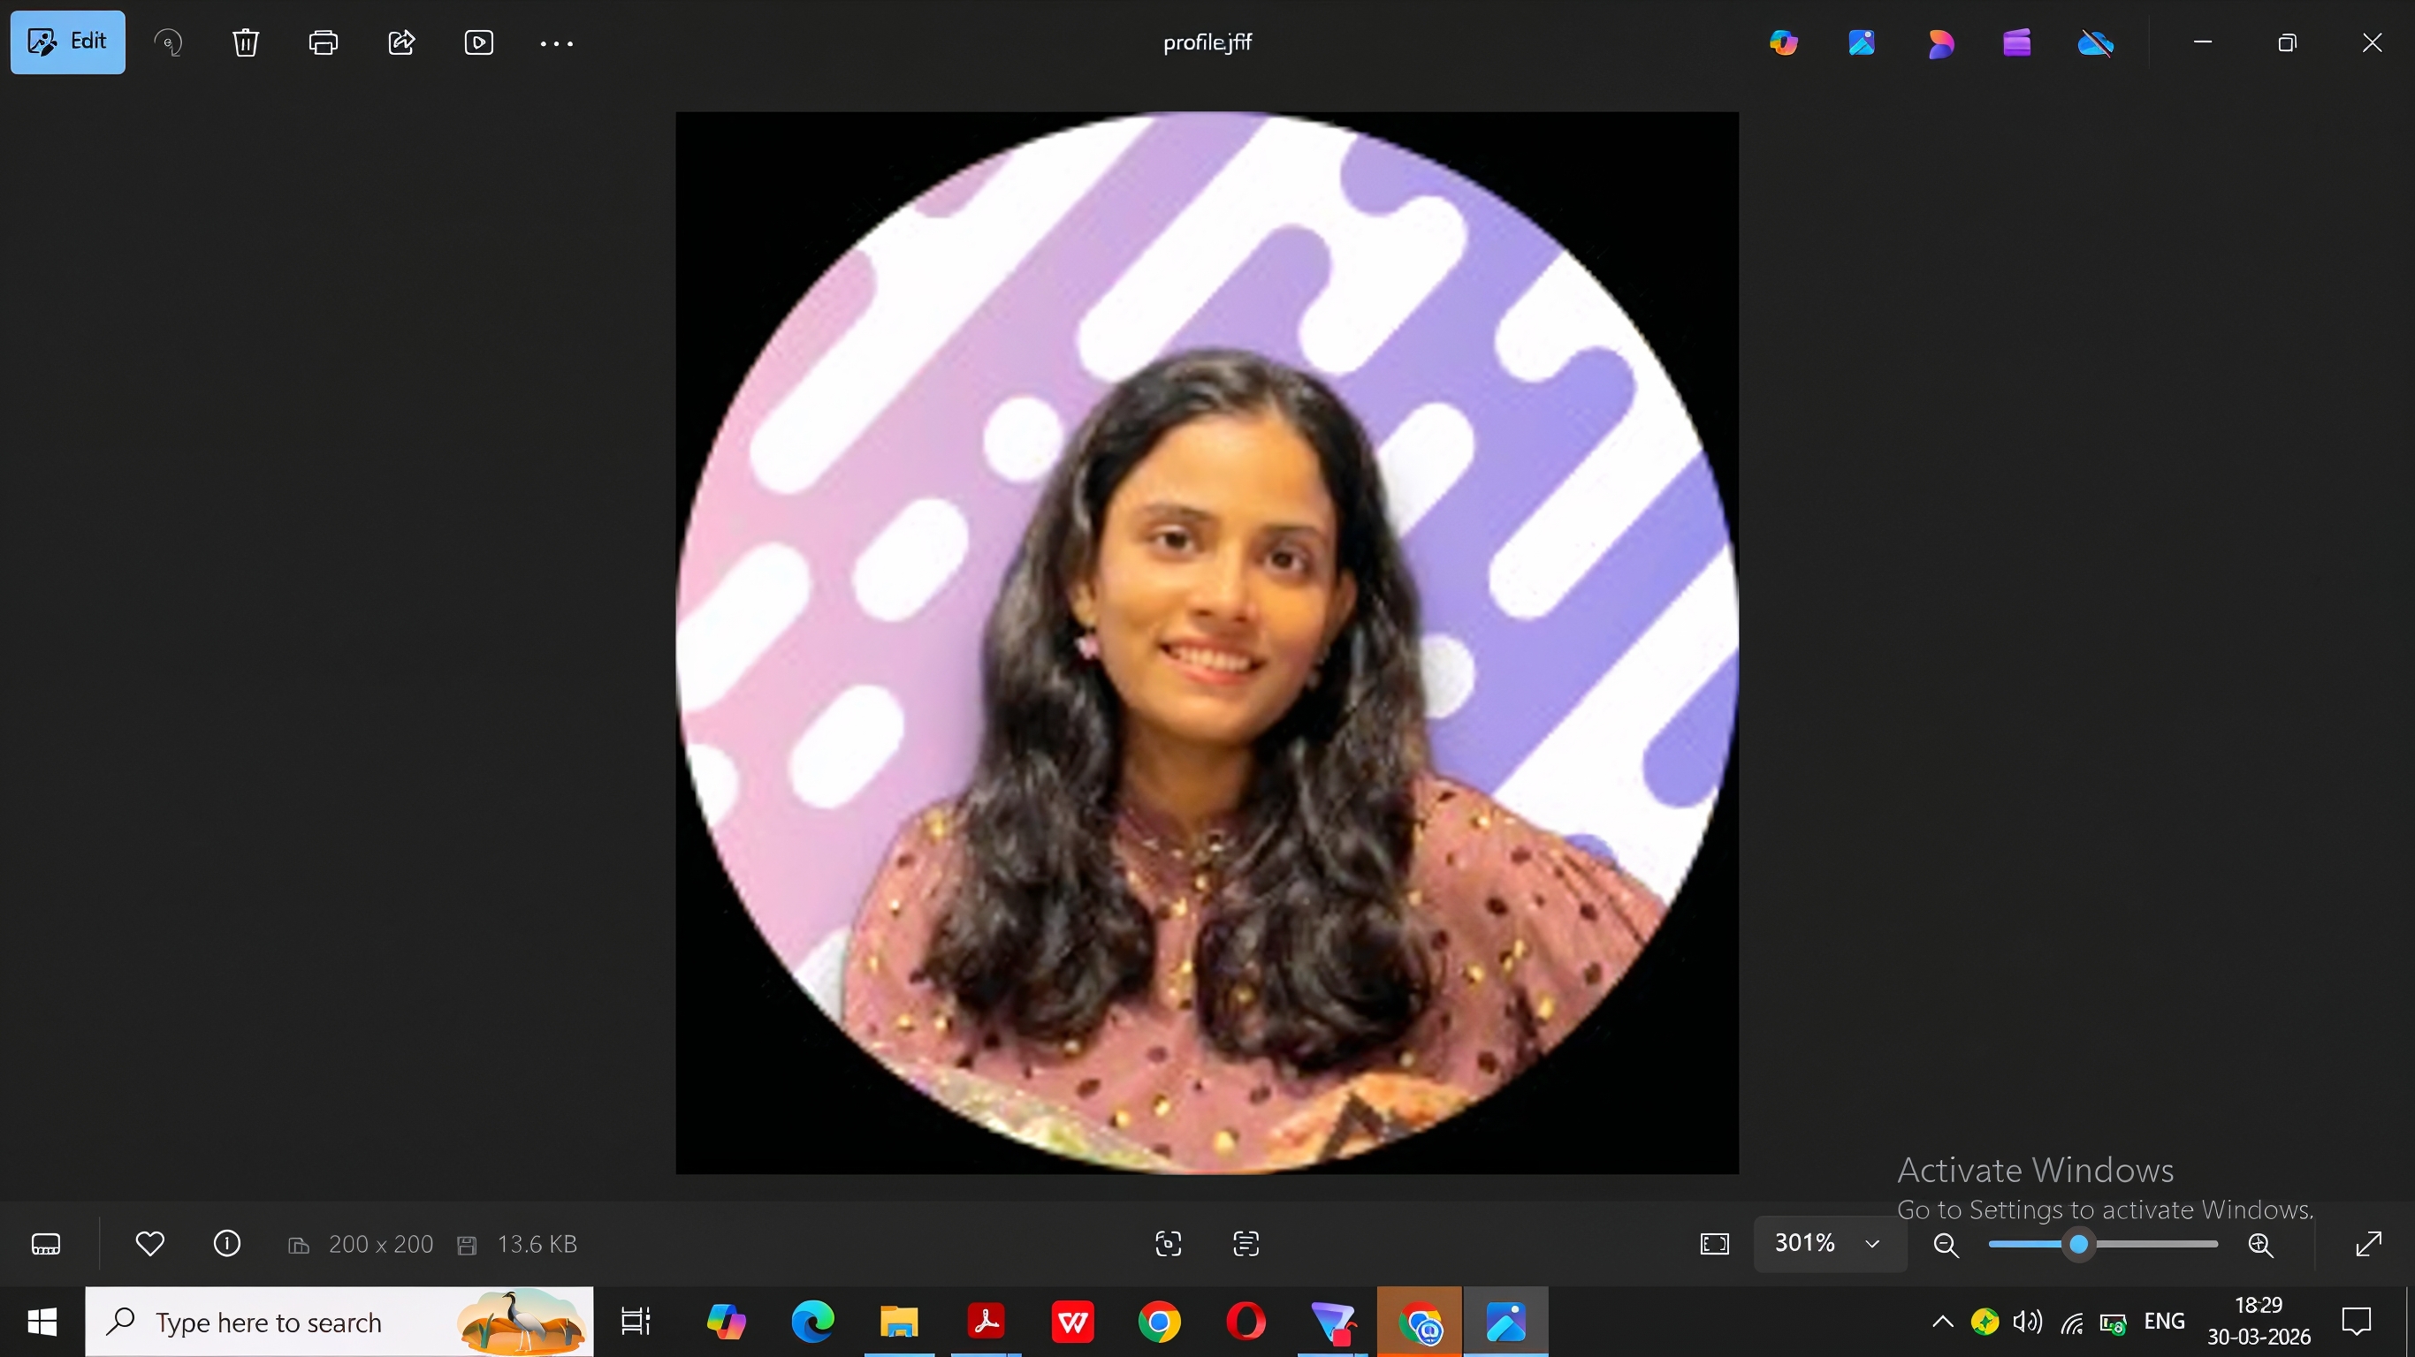Image resolution: width=2415 pixels, height=1357 pixels.
Task: Open the Windows Start menu
Action: [x=42, y=1323]
